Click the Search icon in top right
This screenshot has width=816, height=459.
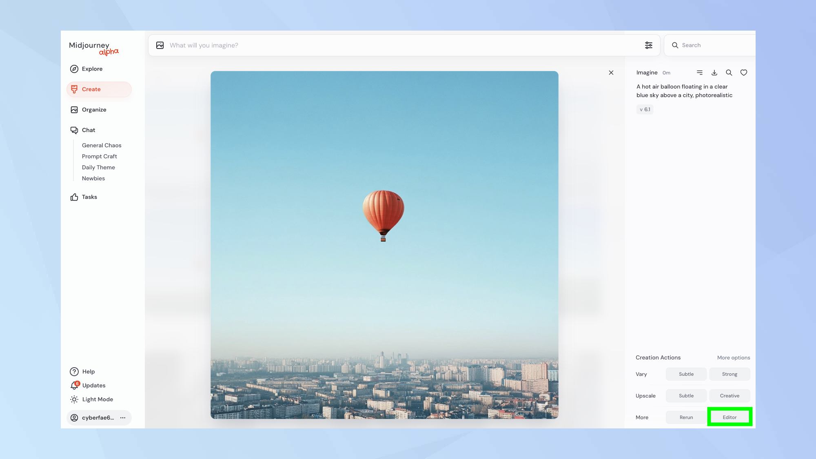coord(676,45)
